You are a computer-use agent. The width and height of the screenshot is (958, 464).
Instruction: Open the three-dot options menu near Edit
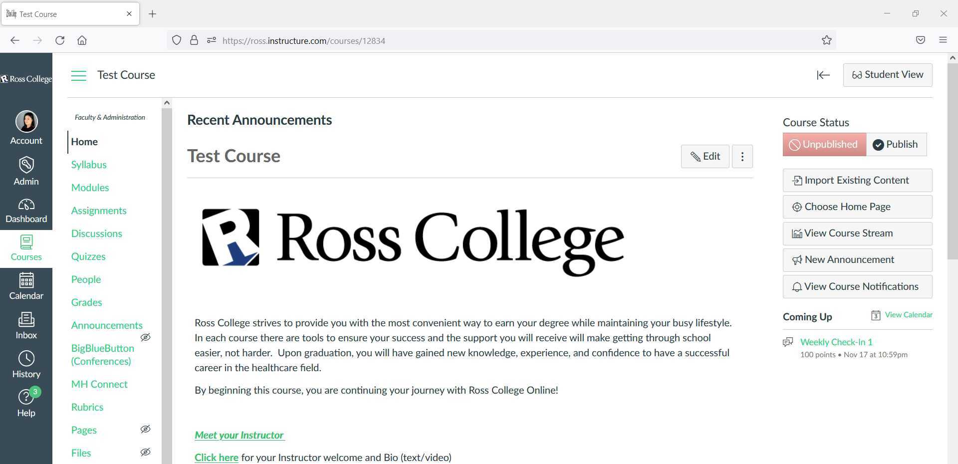[x=742, y=156]
